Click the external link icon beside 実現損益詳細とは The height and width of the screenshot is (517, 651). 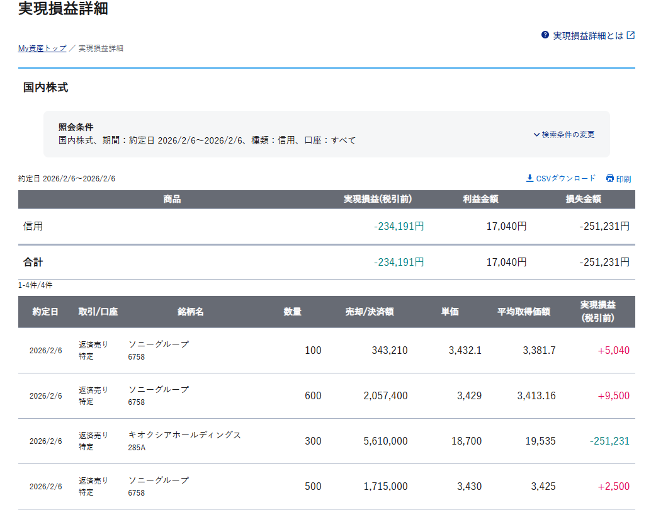pos(630,35)
